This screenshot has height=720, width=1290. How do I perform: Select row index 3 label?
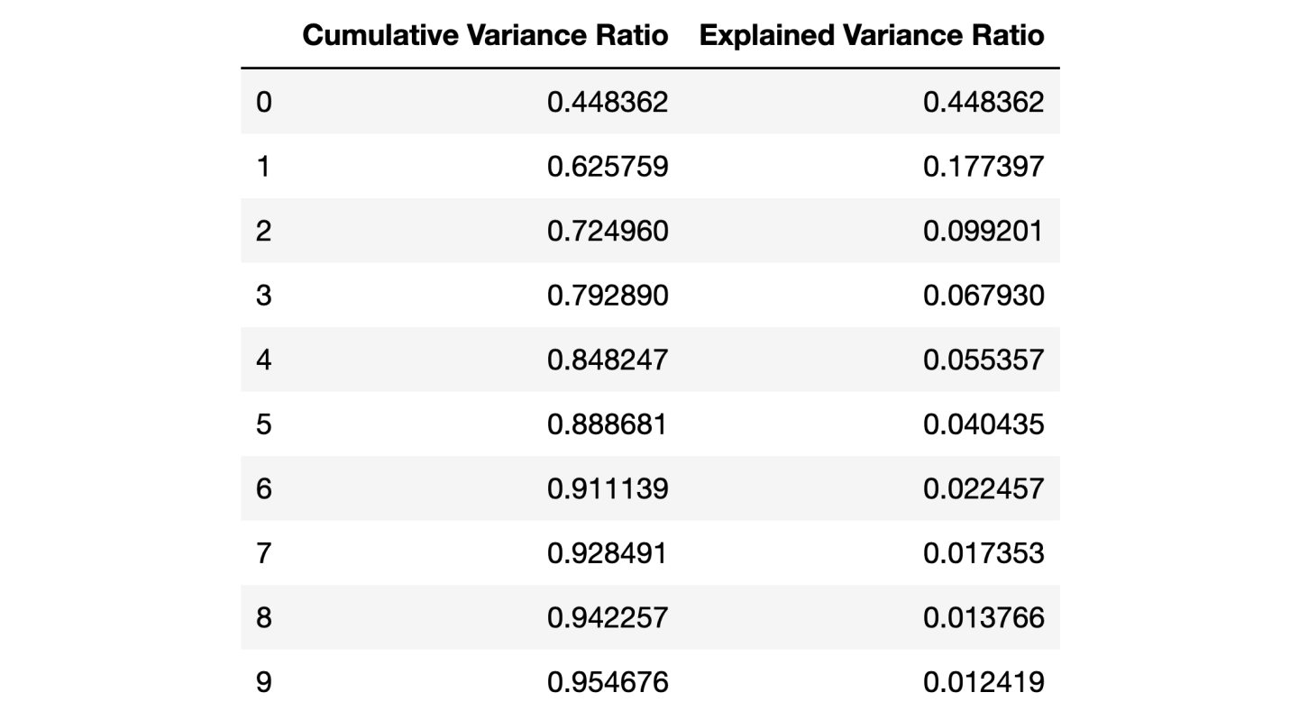coord(262,296)
